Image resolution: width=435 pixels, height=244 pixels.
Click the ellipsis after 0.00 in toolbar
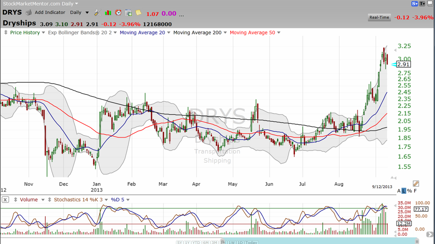(x=181, y=15)
